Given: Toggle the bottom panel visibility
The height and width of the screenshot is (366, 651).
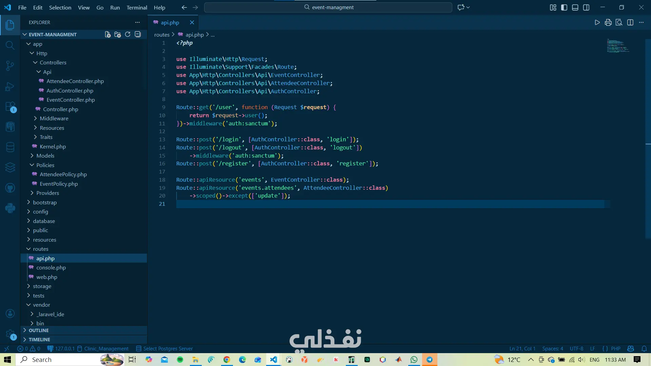Looking at the screenshot, I should [575, 7].
